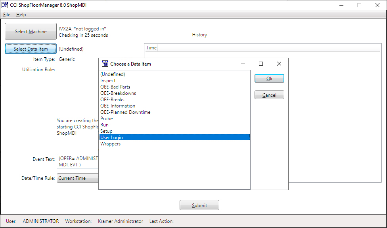The height and width of the screenshot is (228, 387).
Task: Maximize the Choose a Data Item dialog
Action: tap(261, 64)
